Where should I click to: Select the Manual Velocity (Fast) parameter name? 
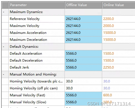coord(27,95)
